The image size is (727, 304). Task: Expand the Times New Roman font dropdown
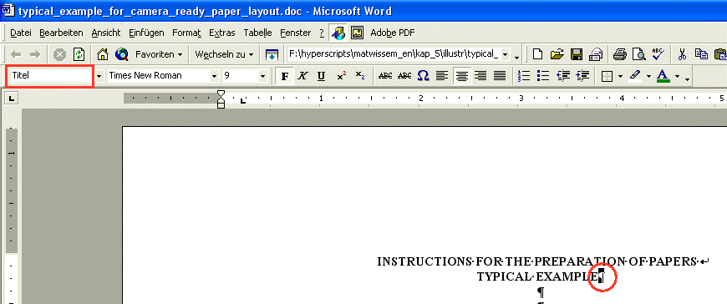click(214, 76)
